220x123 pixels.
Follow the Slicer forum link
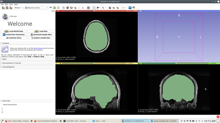point(38,48)
